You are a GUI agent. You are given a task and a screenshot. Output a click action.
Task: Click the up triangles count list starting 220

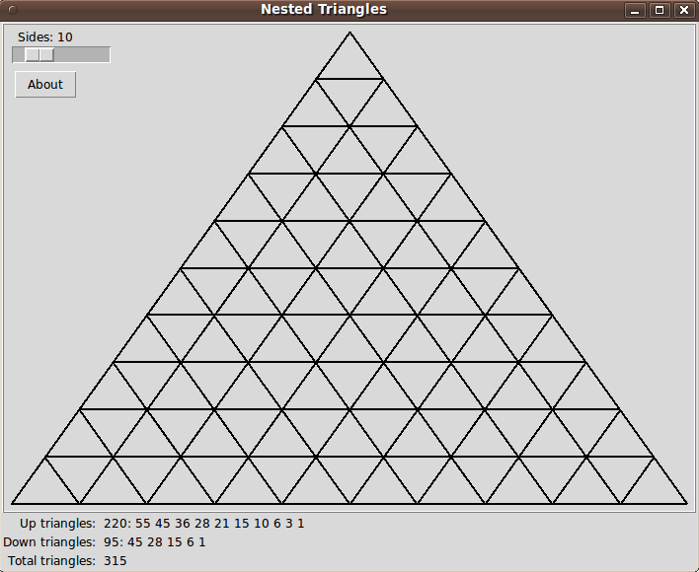(204, 524)
